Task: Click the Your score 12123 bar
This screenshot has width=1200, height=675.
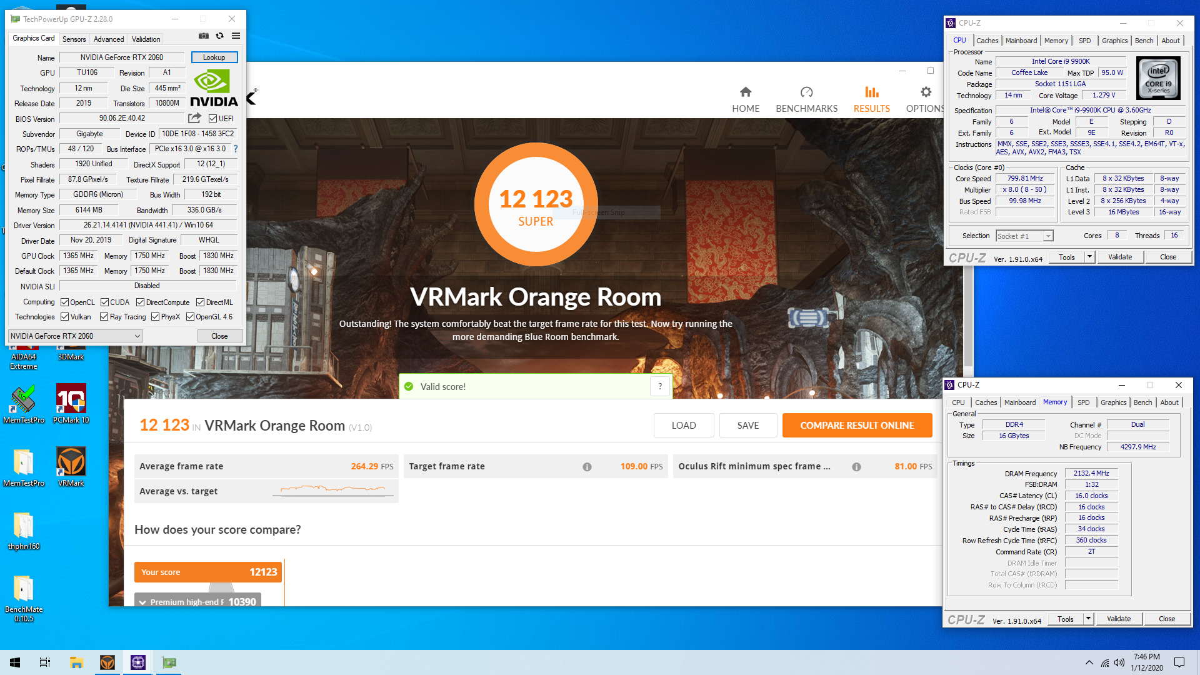Action: tap(208, 572)
